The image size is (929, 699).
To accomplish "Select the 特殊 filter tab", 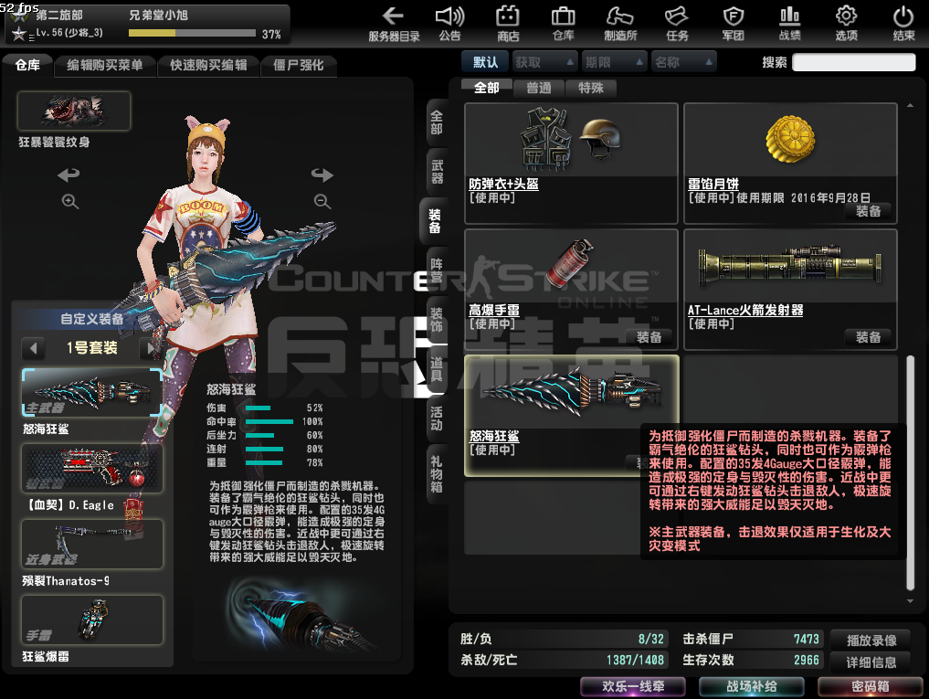I will 591,88.
